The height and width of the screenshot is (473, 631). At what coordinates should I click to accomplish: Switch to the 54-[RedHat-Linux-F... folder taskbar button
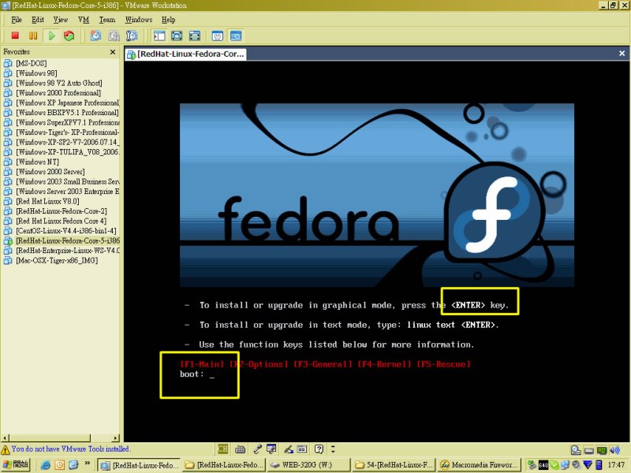point(394,465)
